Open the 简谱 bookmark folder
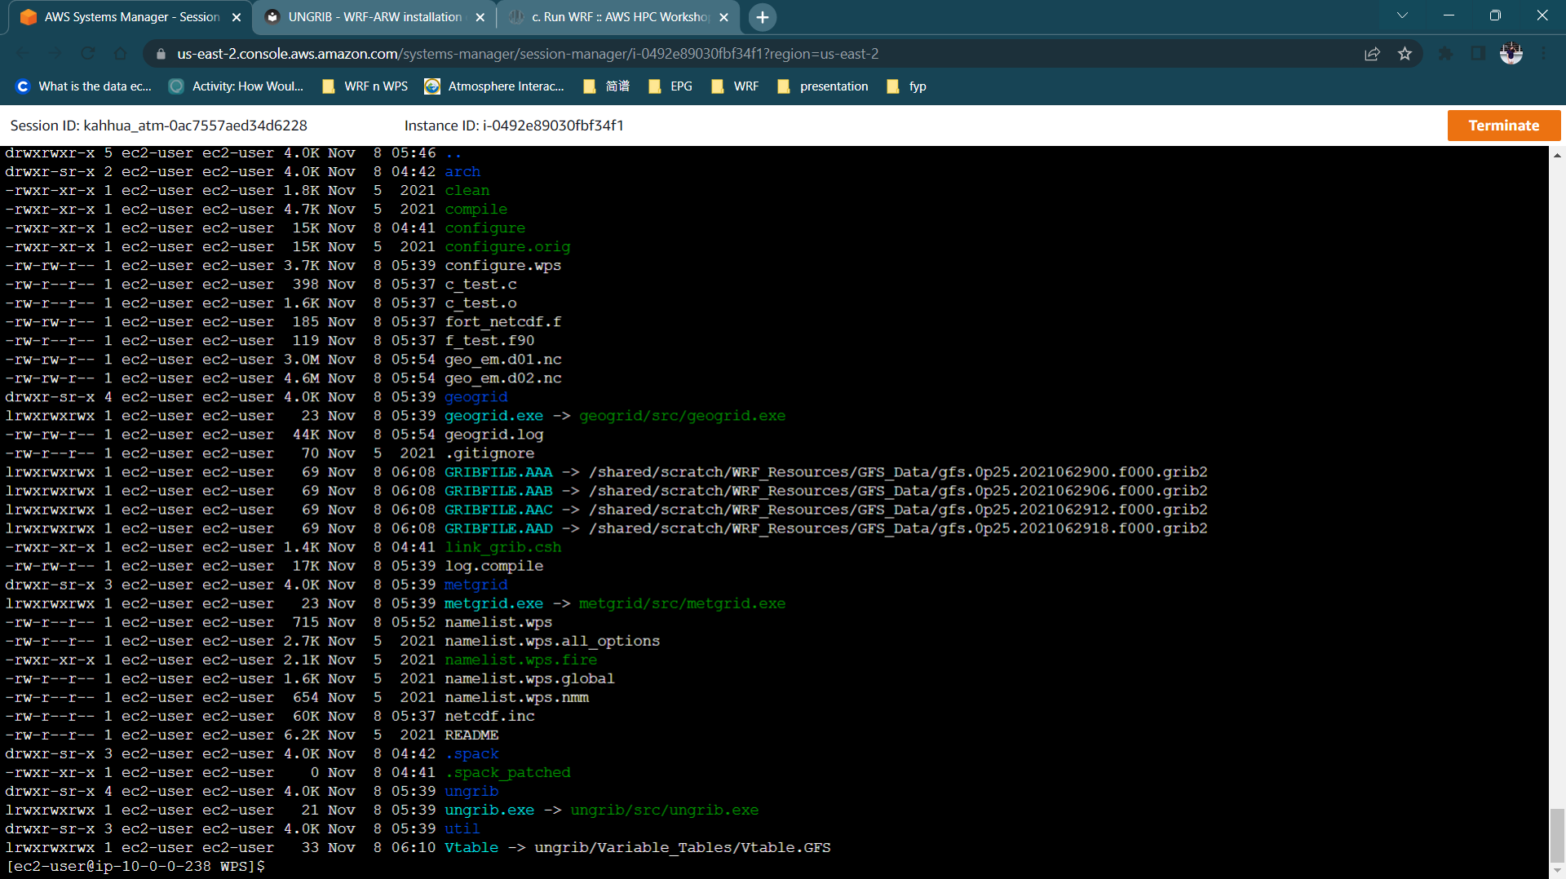This screenshot has width=1566, height=879. [x=607, y=86]
